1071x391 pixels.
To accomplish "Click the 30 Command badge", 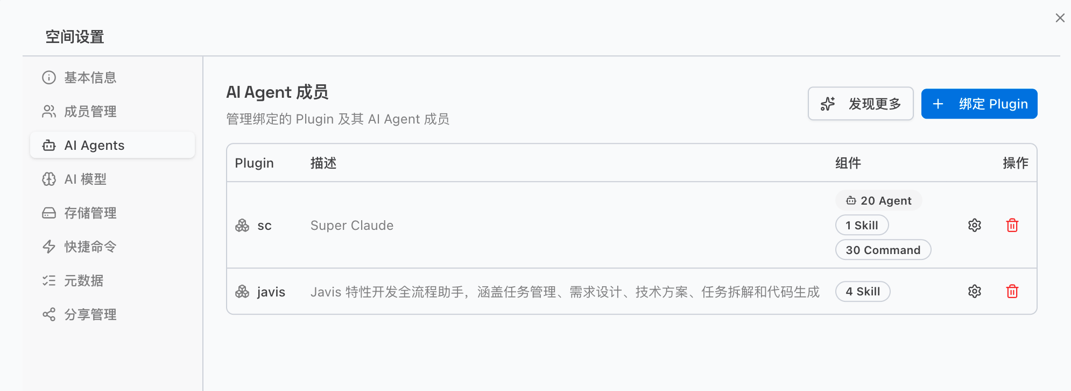I will 883,249.
